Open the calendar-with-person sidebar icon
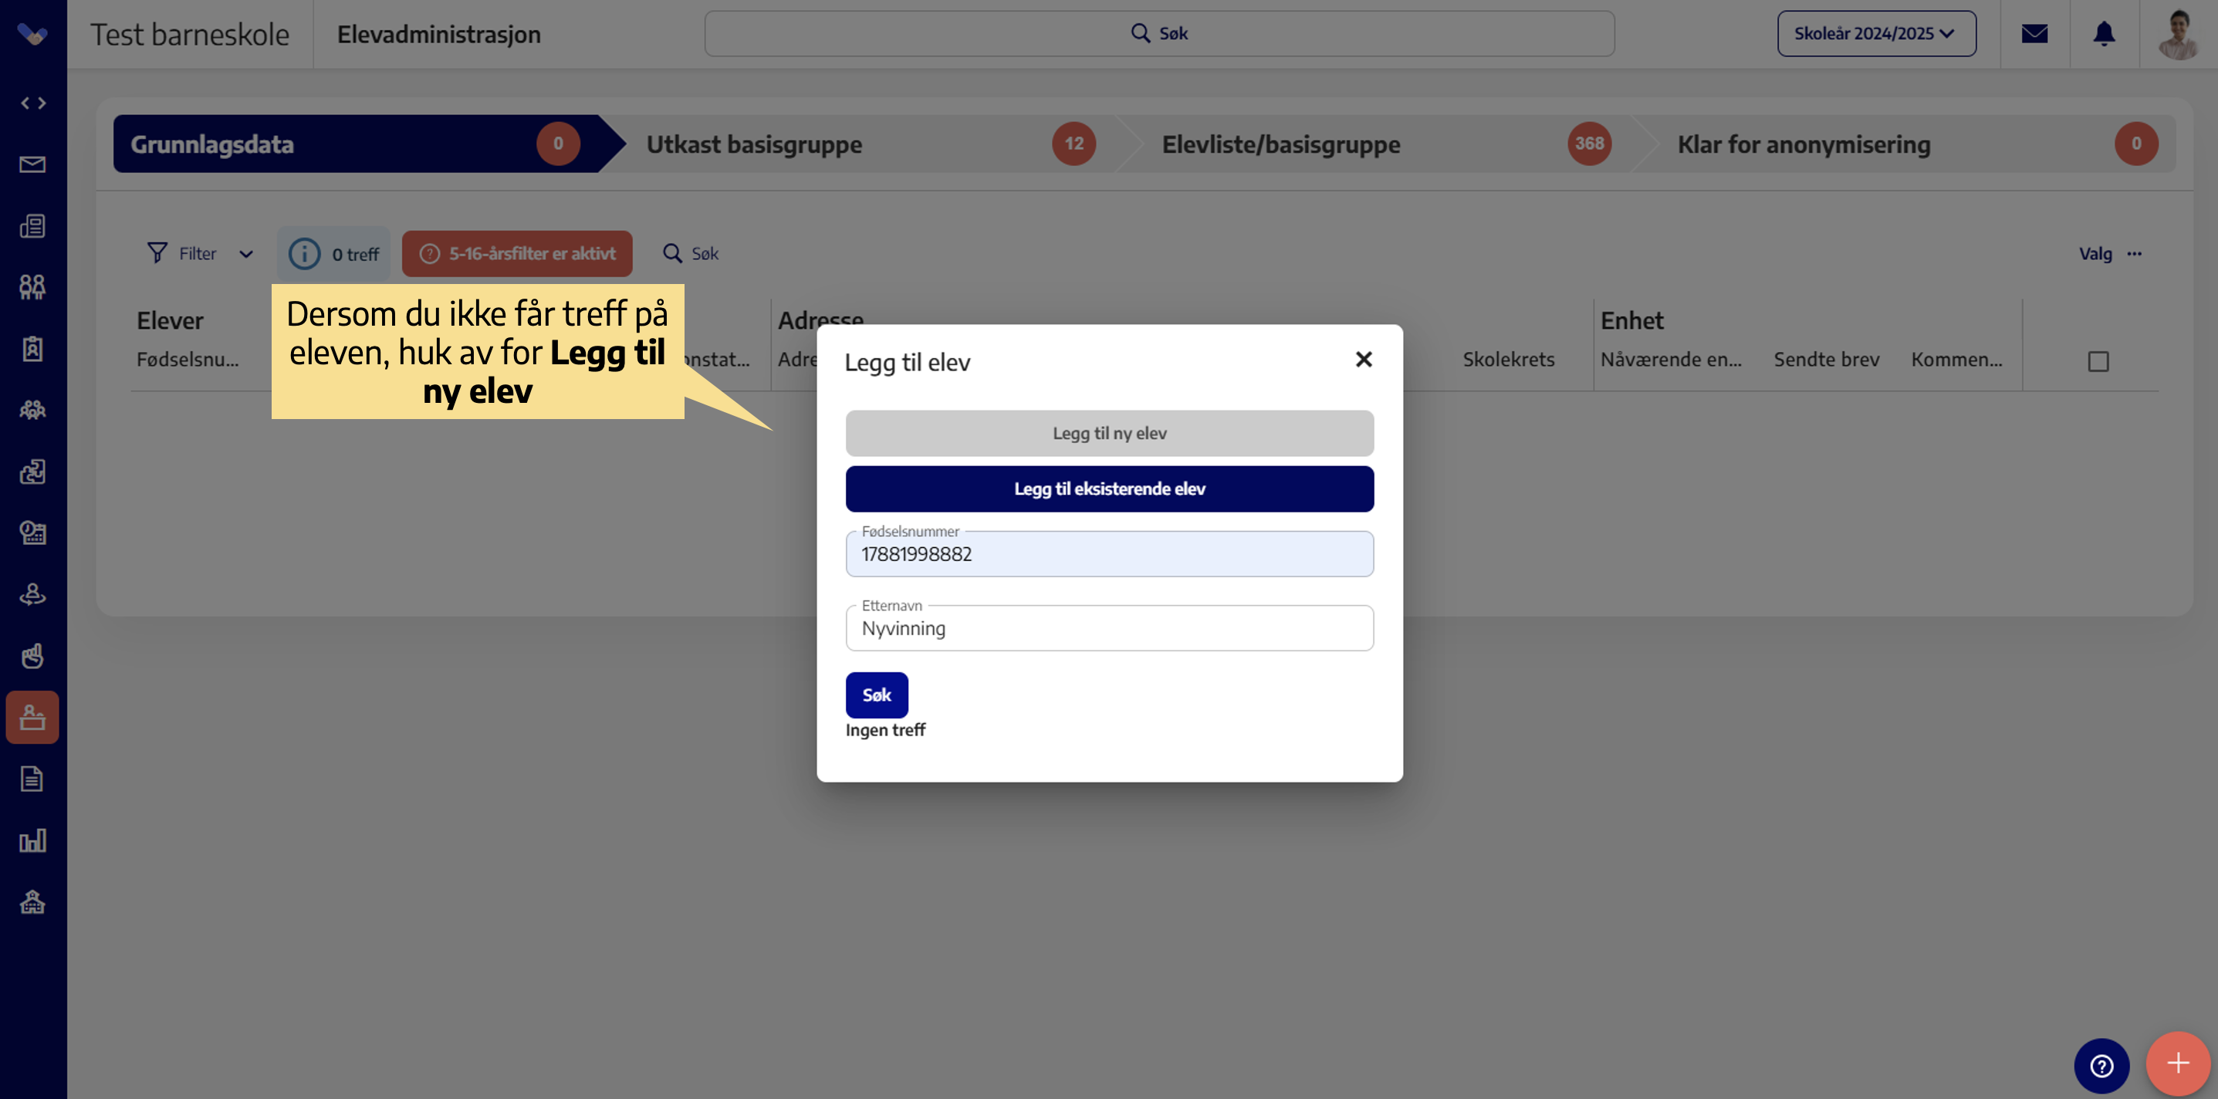 [x=32, y=533]
